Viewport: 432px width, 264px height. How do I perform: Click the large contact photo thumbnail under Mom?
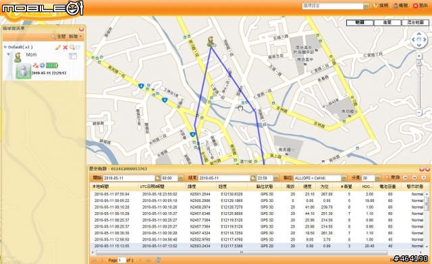point(24,71)
